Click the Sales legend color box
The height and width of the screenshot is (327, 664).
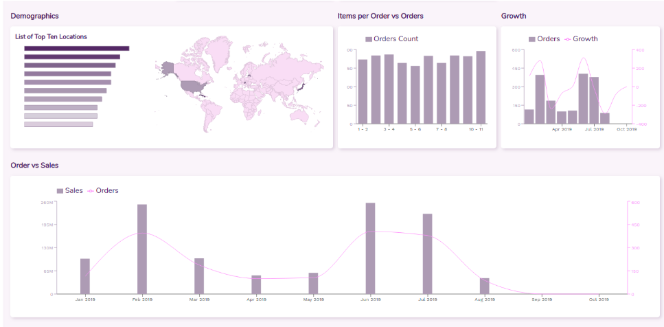coord(60,190)
